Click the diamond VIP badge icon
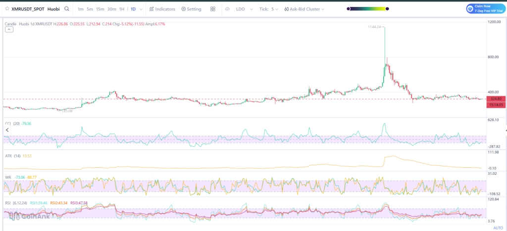Viewport: 507px width, 231px height. click(x=471, y=9)
